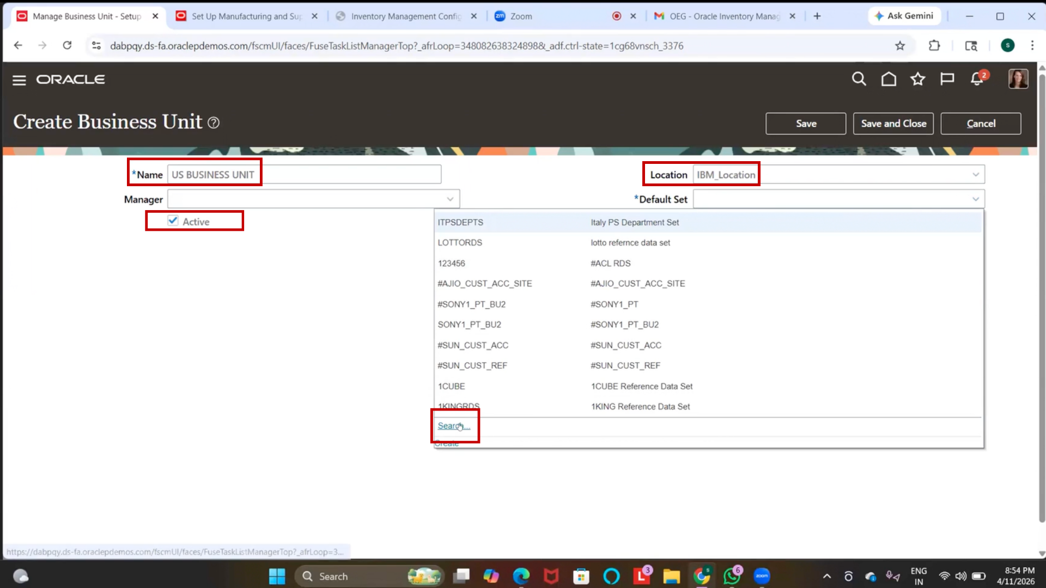Click the help icon next to Create Business Unit
The height and width of the screenshot is (588, 1046).
coord(214,123)
